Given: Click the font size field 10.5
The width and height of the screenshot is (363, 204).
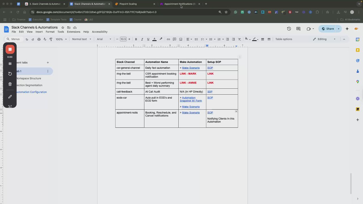Looking at the screenshot, I should [123, 39].
